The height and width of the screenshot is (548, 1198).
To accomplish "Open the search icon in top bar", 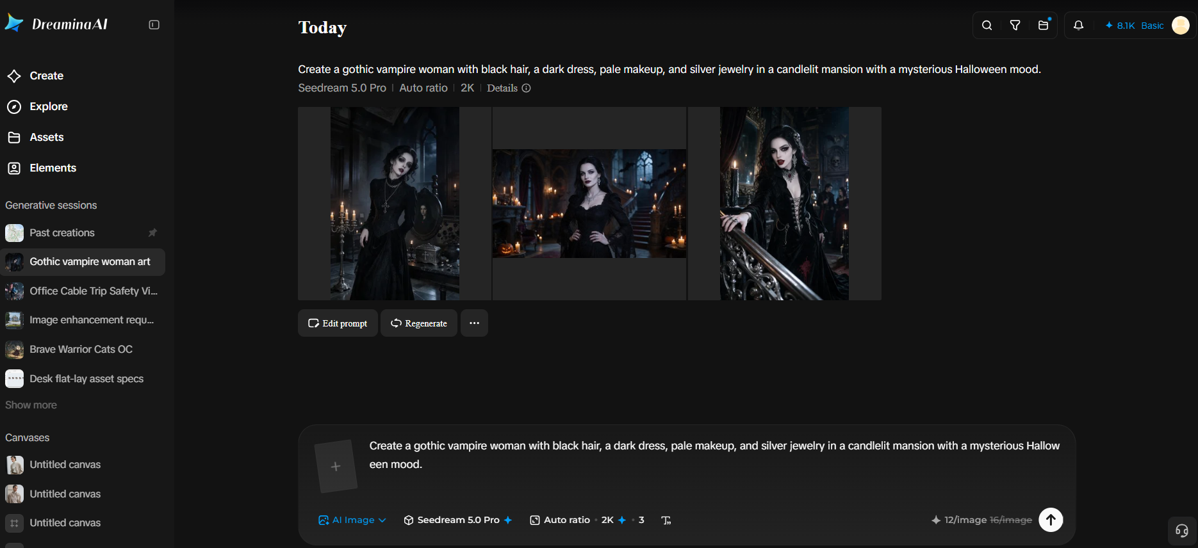I will click(x=987, y=26).
